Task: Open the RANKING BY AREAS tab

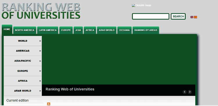Action: (x=146, y=30)
